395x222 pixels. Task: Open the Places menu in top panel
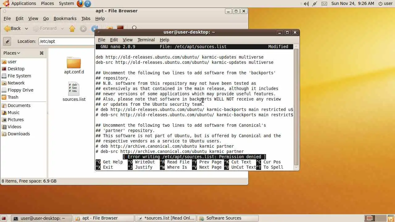point(47,3)
